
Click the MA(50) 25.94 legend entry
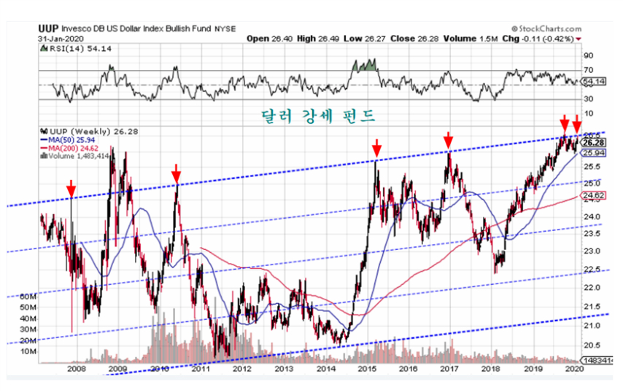pos(68,140)
